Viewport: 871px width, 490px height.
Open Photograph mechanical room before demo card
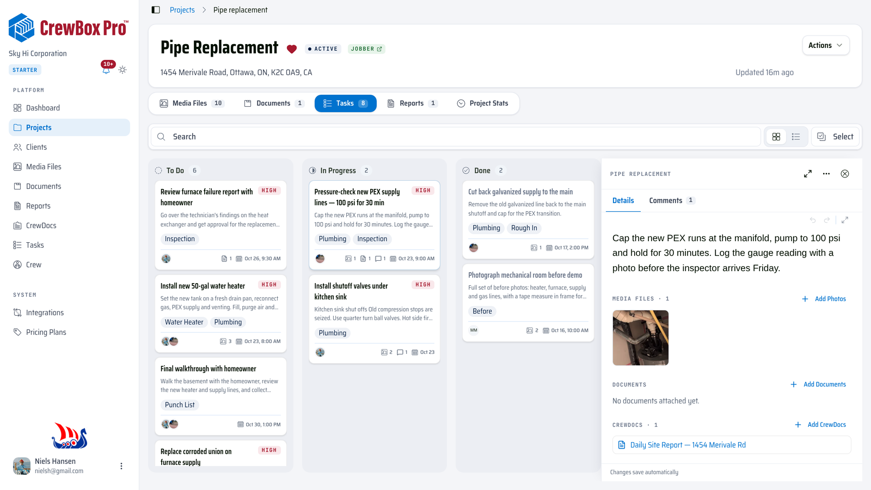tap(528, 303)
